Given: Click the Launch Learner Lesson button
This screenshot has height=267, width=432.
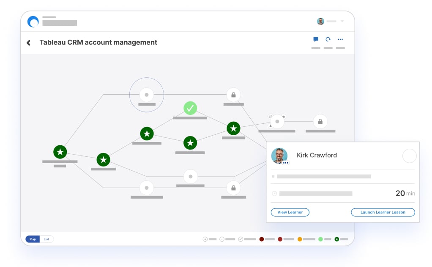Looking at the screenshot, I should (383, 212).
